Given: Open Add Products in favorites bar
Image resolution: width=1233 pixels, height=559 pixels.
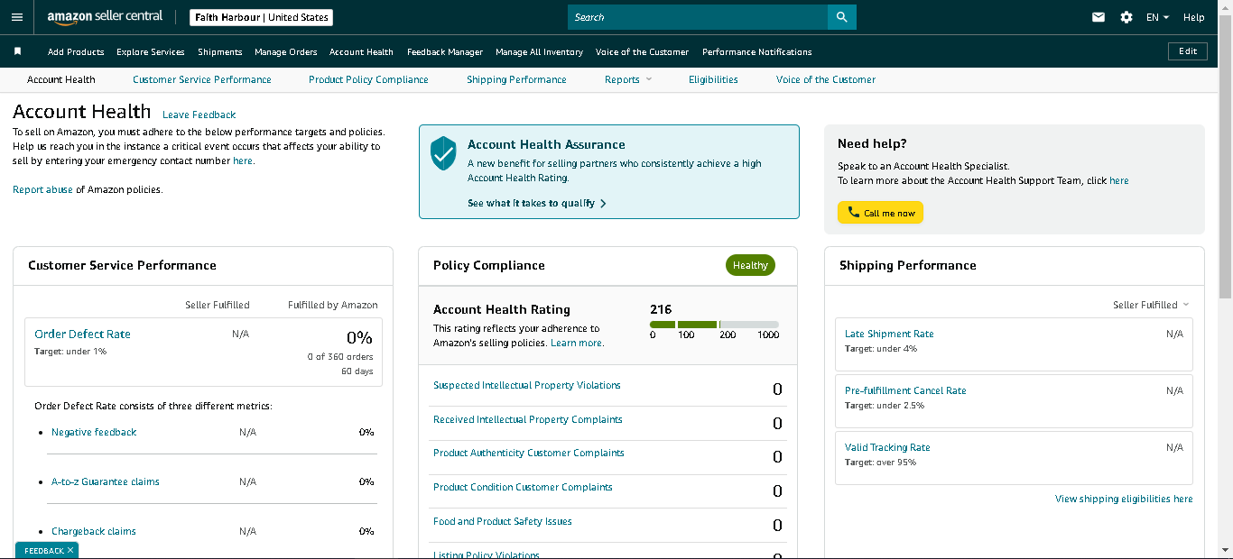Looking at the screenshot, I should [76, 51].
